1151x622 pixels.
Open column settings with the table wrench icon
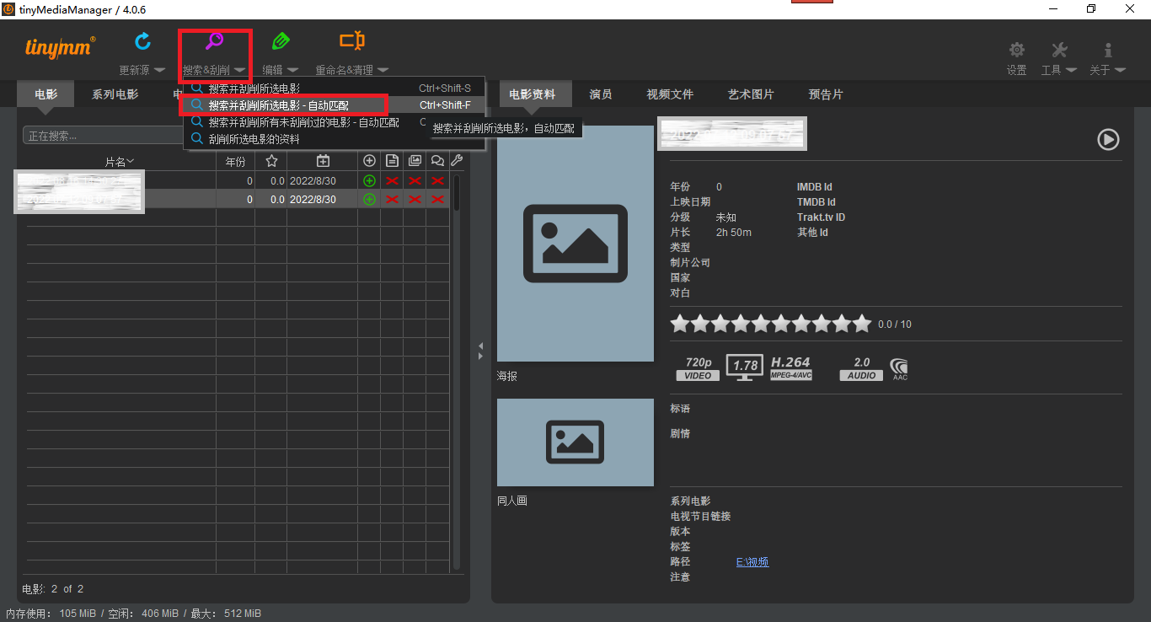click(457, 160)
